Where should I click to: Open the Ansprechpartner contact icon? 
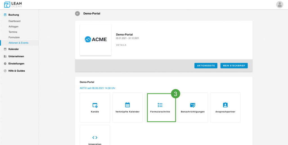click(x=225, y=105)
